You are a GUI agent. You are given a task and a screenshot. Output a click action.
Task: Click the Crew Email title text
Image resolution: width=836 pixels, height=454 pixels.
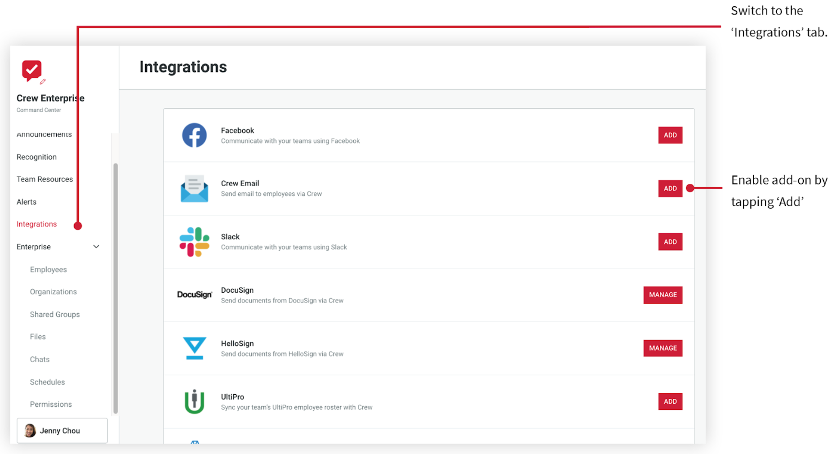pyautogui.click(x=240, y=183)
